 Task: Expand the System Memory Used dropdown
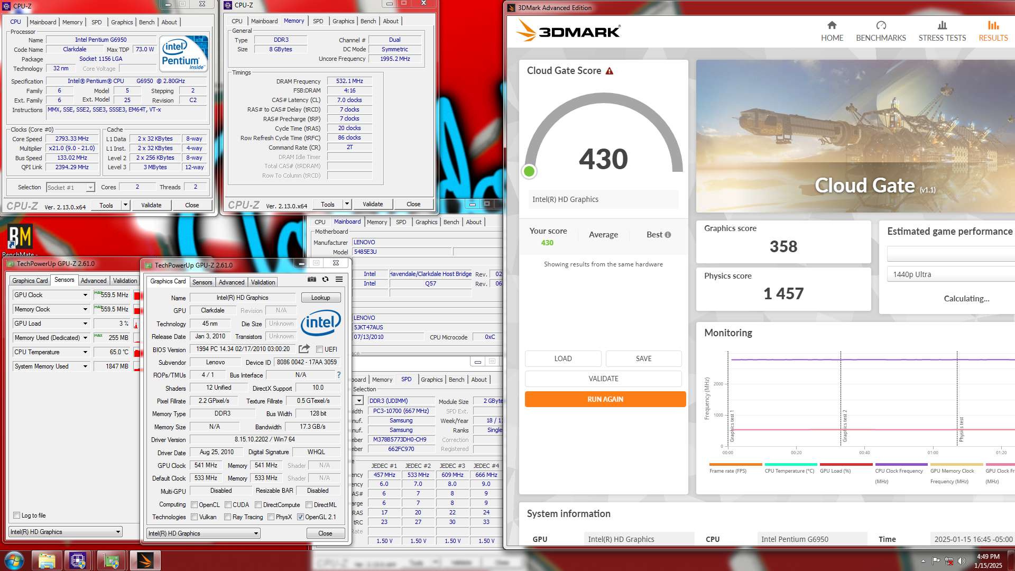point(85,366)
